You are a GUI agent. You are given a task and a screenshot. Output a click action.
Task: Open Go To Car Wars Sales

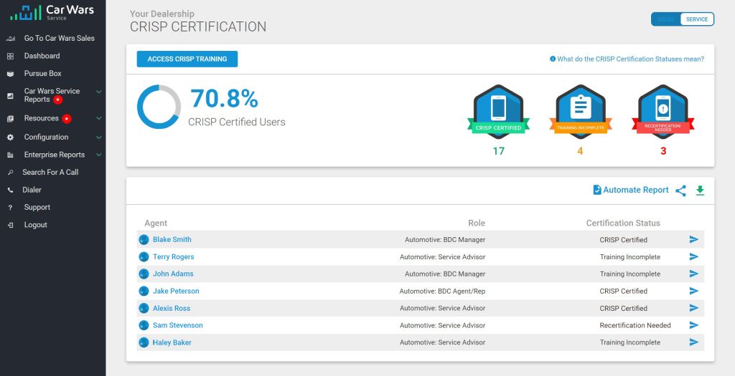[x=60, y=39]
